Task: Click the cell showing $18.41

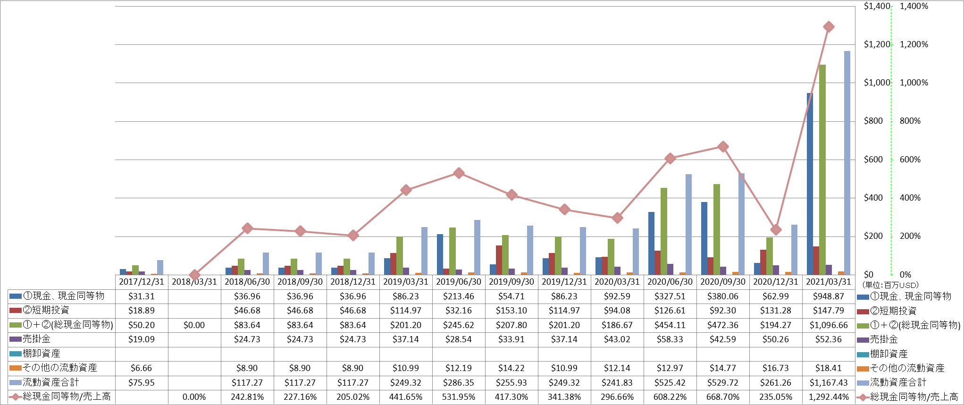Action: point(829,368)
